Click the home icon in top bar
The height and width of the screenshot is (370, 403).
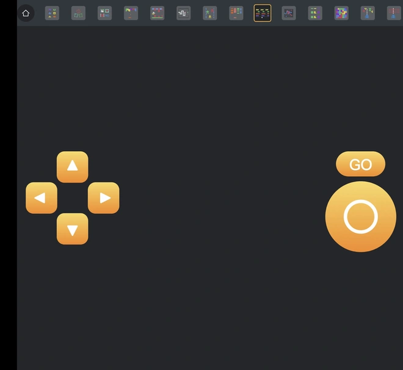(26, 13)
